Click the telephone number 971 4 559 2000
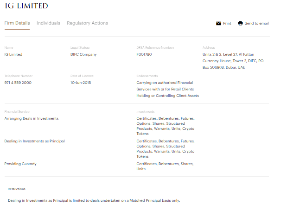Image resolution: width=287 pixels, height=205 pixels. pos(18,83)
